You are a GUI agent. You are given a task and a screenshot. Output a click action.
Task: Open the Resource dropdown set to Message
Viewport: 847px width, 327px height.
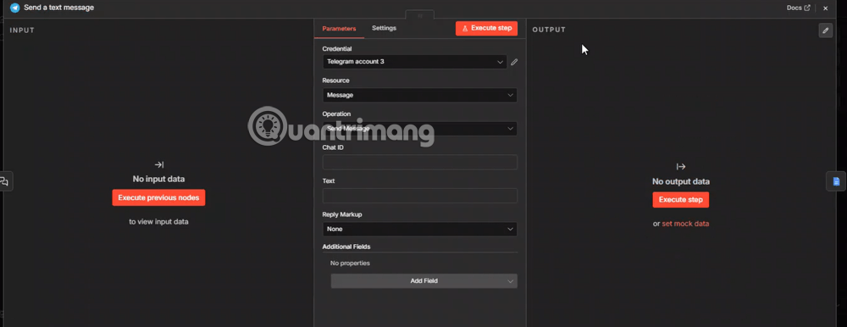pyautogui.click(x=420, y=95)
